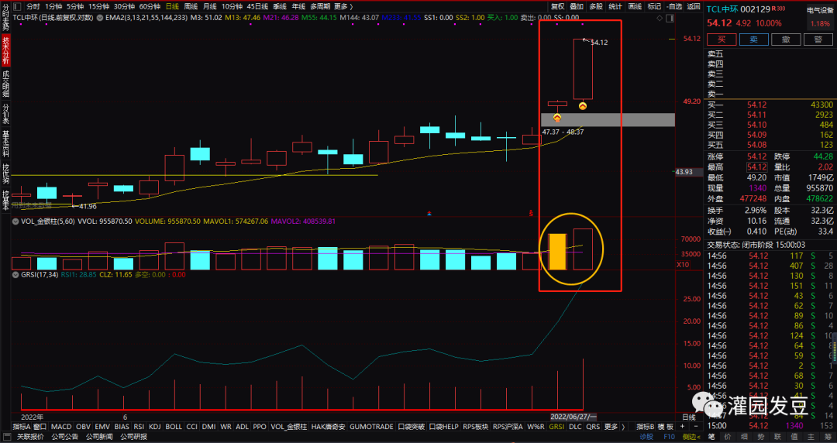Expand the 侧边< sidebar toggle

pos(691,437)
